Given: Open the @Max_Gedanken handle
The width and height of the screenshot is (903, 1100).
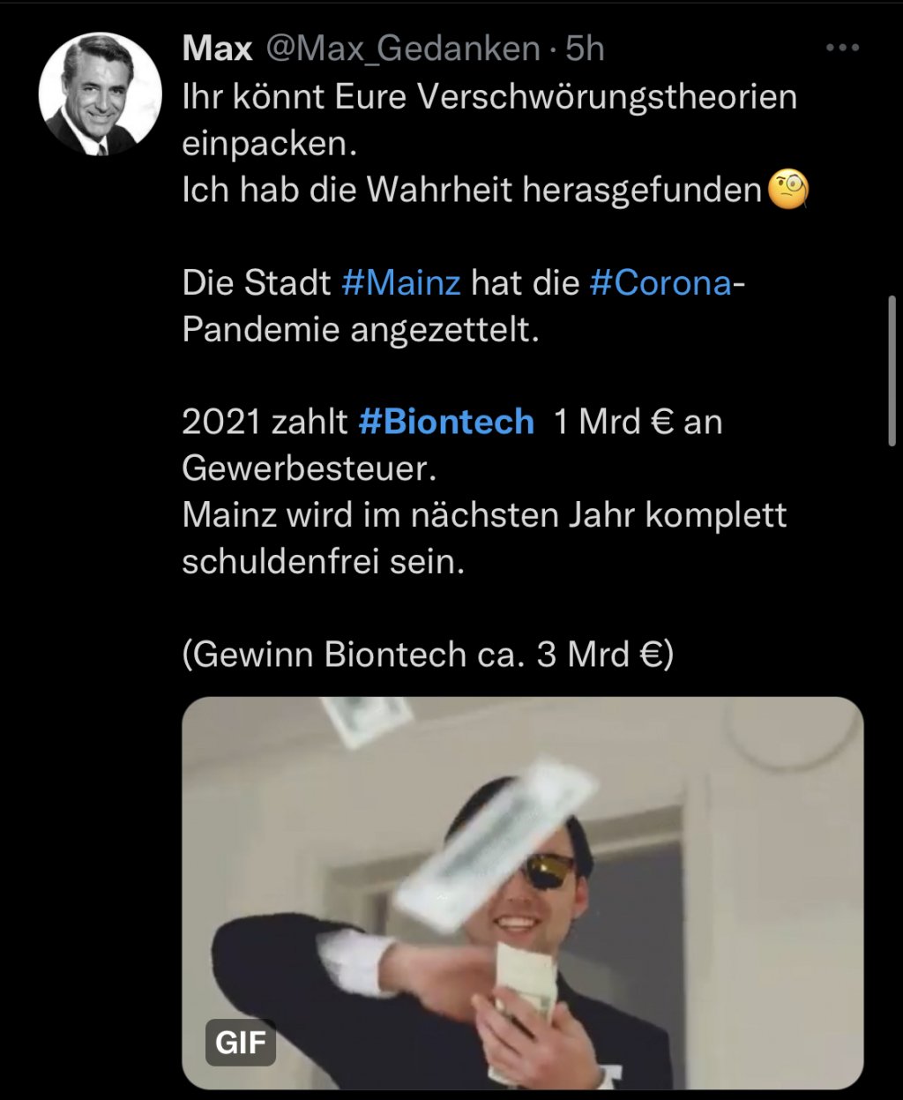Looking at the screenshot, I should coord(403,49).
